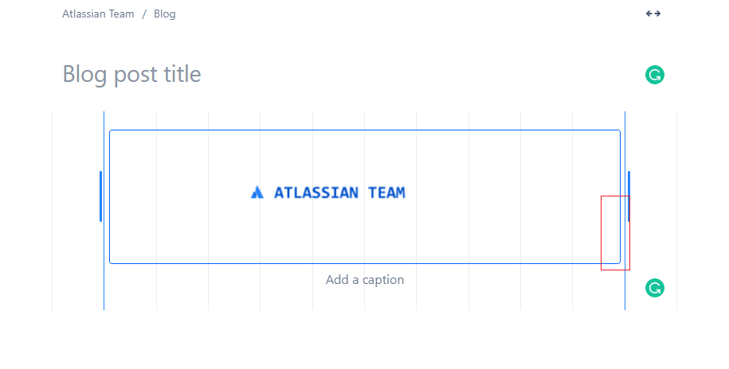729x369 pixels.
Task: Select the ATLASSIAN TEAM banner text in the image
Action: [x=339, y=192]
